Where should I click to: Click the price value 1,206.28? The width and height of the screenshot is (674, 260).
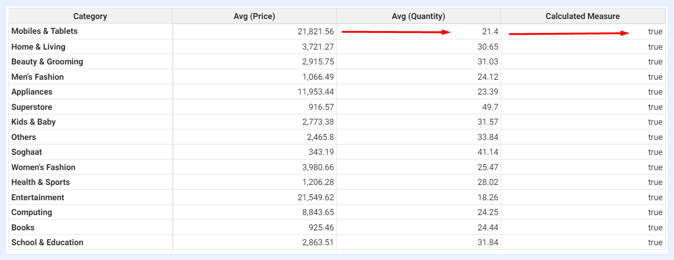tap(318, 182)
